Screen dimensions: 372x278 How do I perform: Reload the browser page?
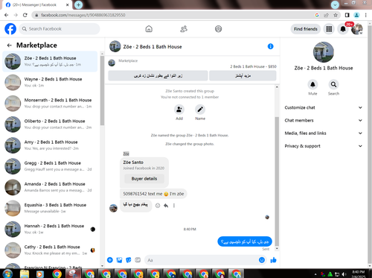[25, 15]
